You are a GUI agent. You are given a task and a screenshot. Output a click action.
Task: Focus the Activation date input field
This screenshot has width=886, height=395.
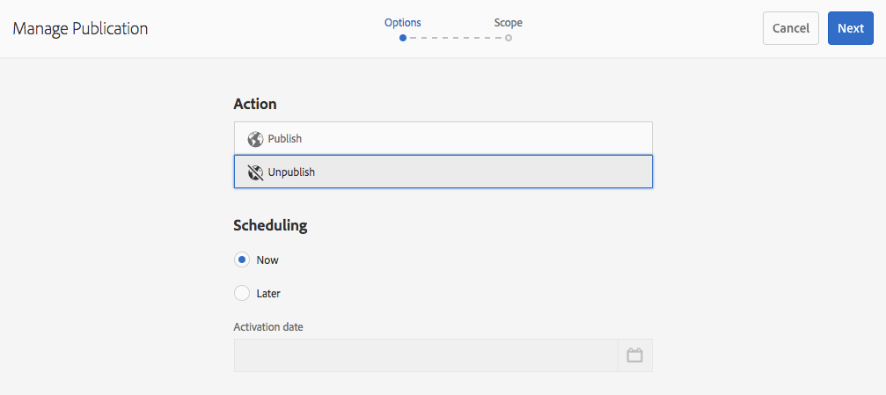click(x=426, y=355)
